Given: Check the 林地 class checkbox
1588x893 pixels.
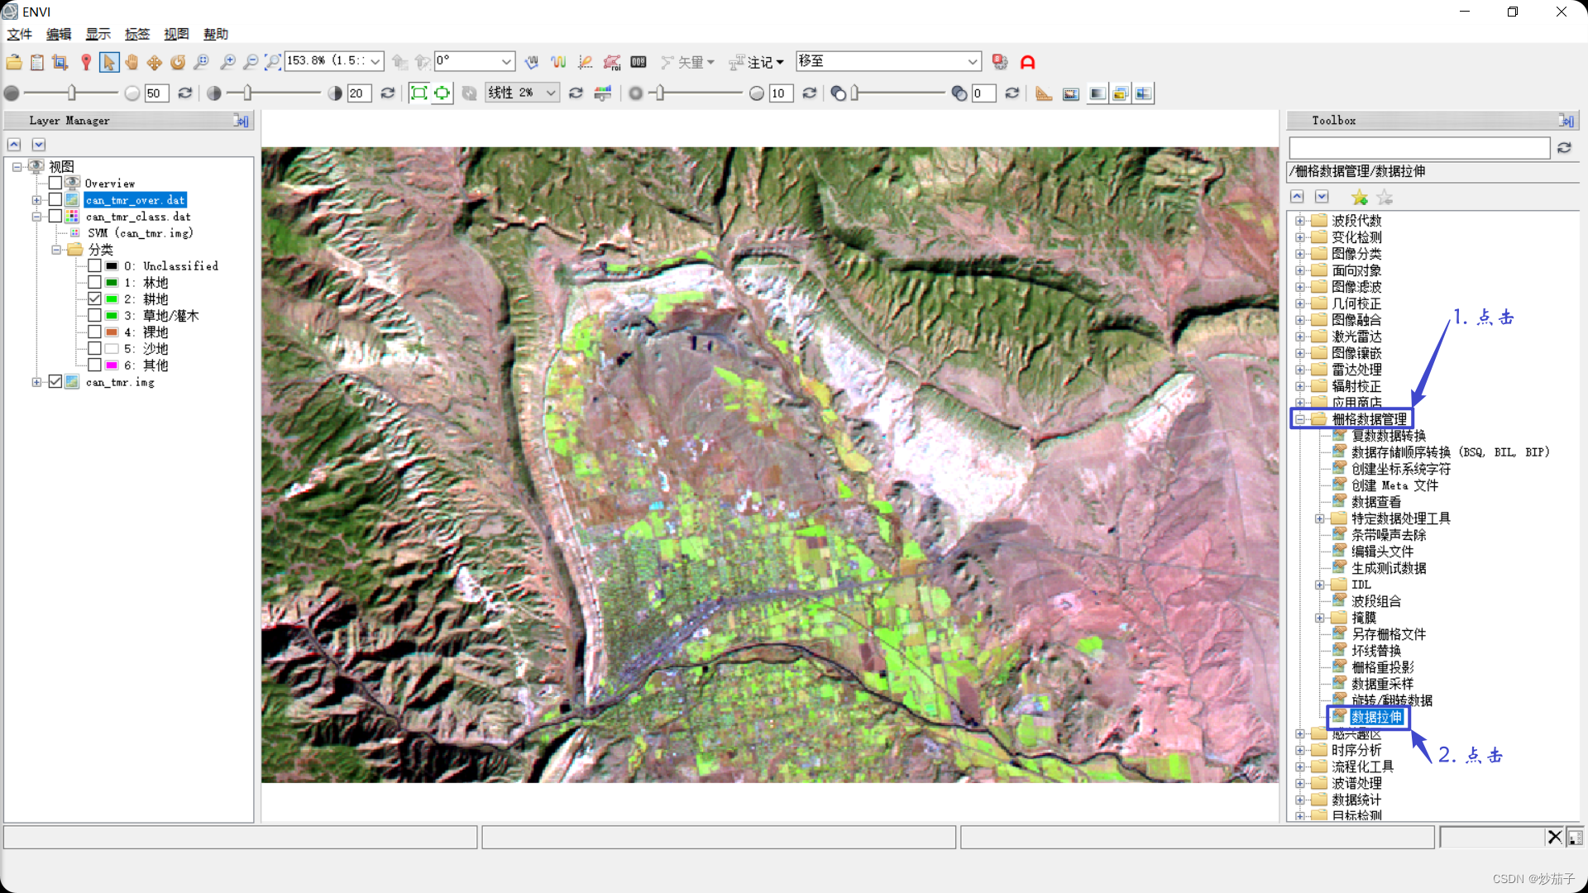Looking at the screenshot, I should [95, 283].
